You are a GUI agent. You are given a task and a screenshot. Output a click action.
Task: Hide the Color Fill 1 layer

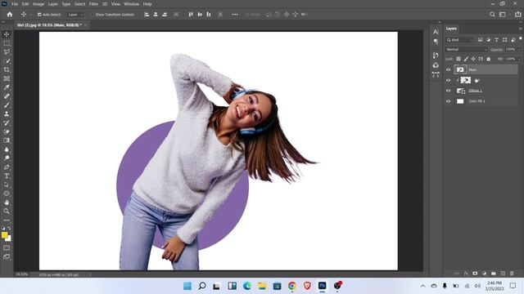pyautogui.click(x=449, y=101)
